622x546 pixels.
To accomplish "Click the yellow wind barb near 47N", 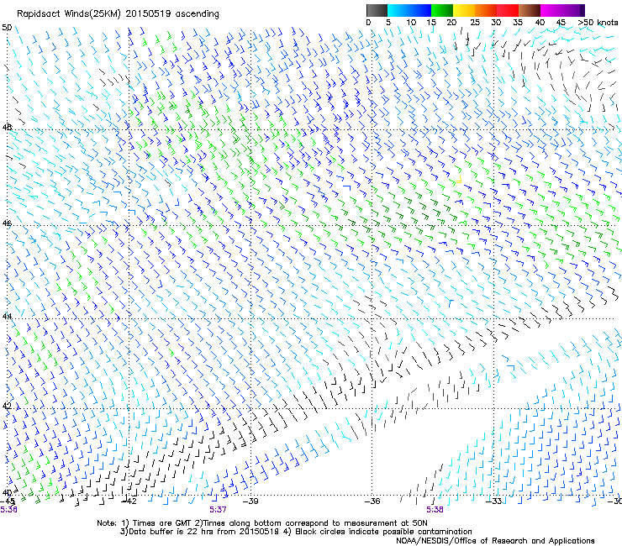I will coord(459,179).
